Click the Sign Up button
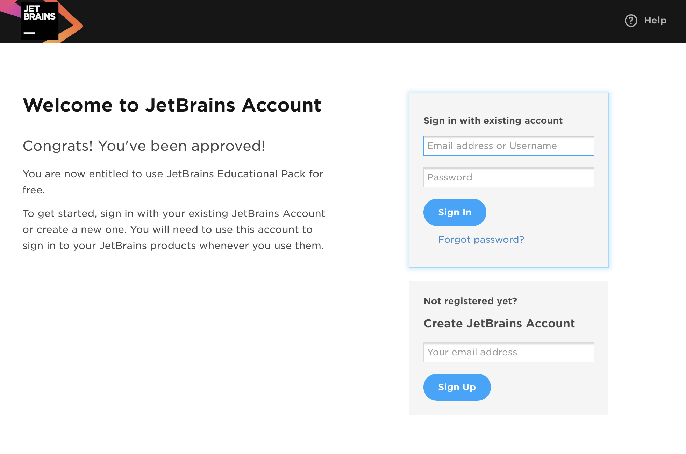 tap(457, 387)
